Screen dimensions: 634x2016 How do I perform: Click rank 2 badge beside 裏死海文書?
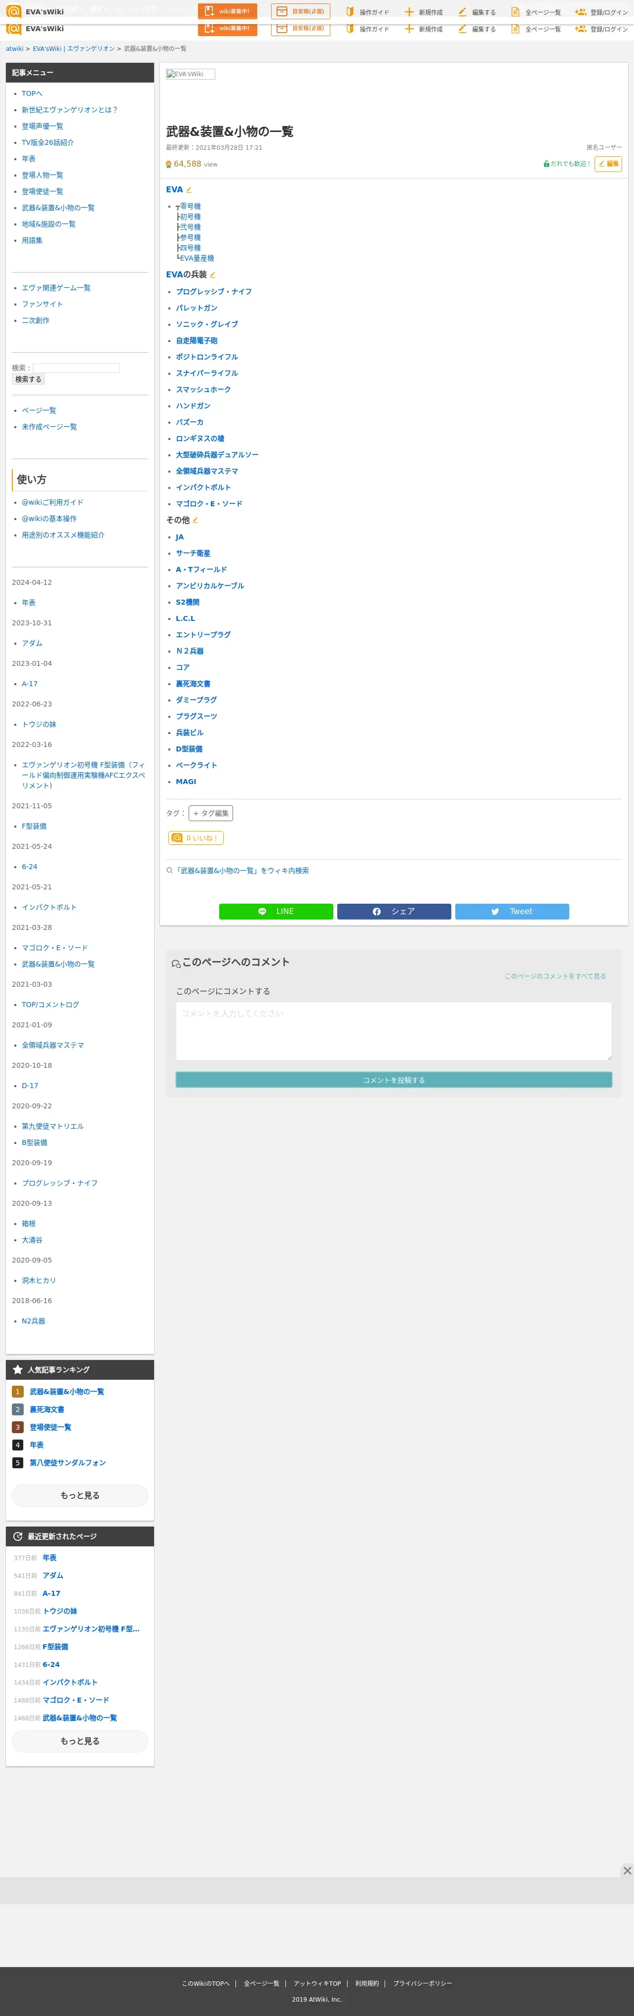point(17,1409)
